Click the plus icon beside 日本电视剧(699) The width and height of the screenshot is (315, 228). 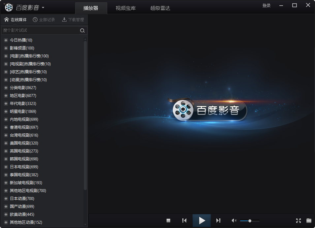(x=6, y=167)
